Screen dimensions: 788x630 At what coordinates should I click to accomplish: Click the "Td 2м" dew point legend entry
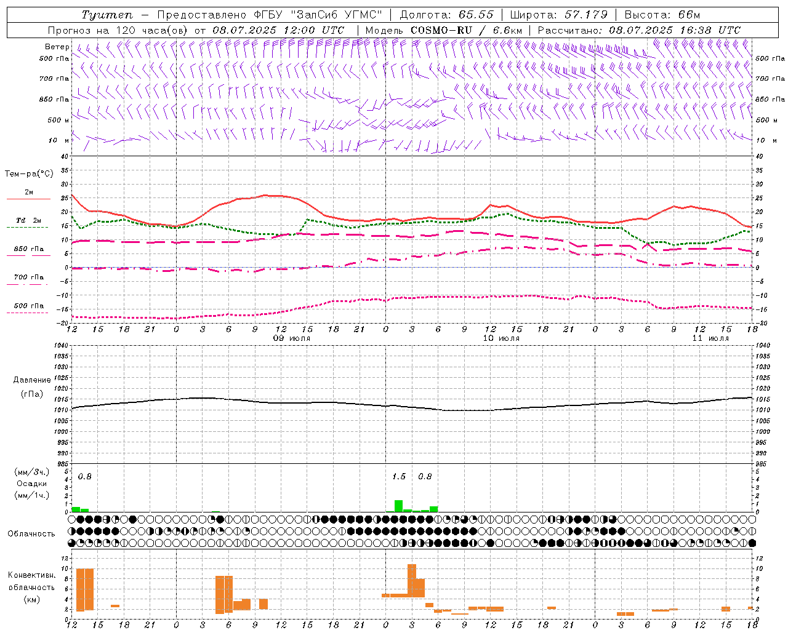tap(29, 220)
